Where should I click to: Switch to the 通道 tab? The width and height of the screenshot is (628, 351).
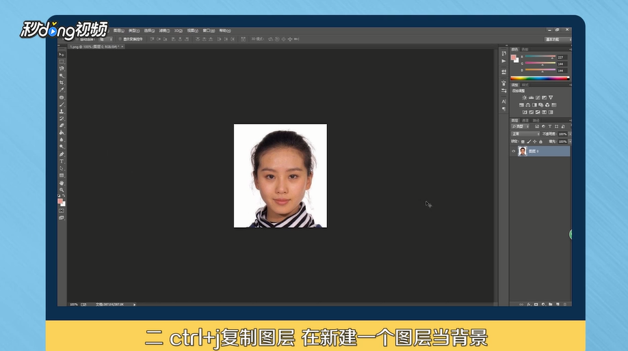pos(525,120)
